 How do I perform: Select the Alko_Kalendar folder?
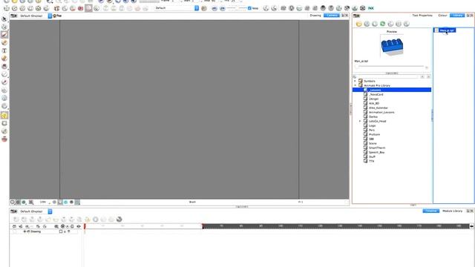[x=378, y=108]
